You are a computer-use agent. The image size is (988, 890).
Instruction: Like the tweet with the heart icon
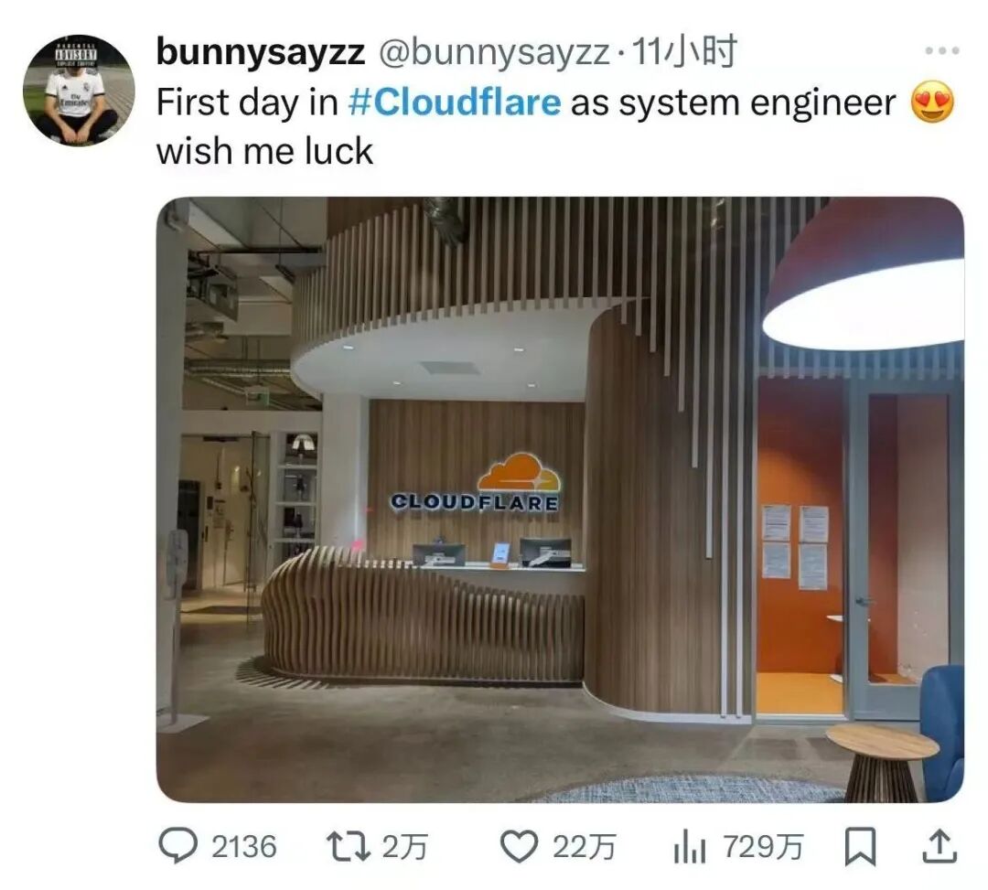click(519, 846)
